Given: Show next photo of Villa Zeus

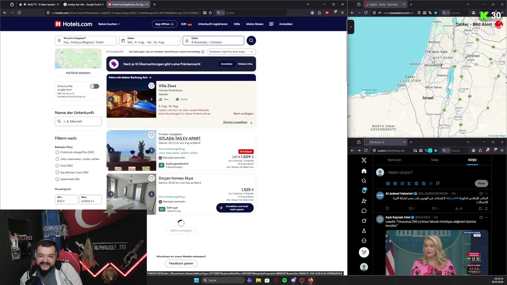Looking at the screenshot, I should (151, 99).
